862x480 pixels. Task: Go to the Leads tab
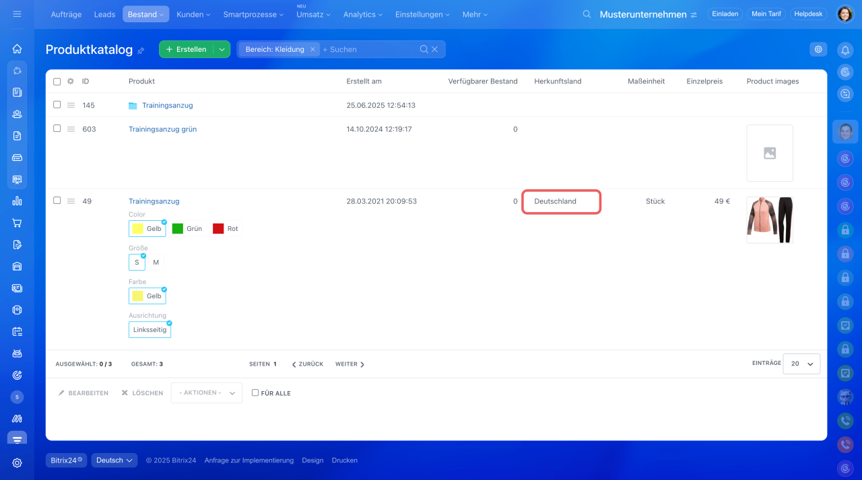[104, 14]
